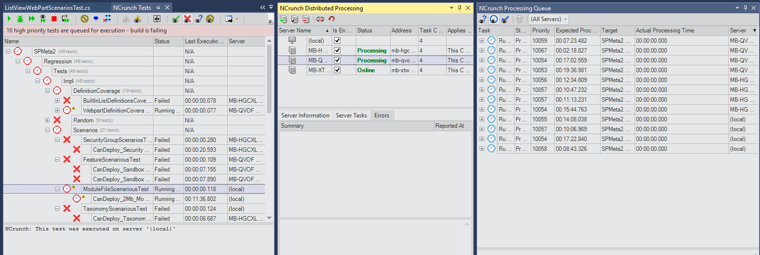The height and width of the screenshot is (255, 760).
Task: Click the column fit arrows icon
Action: (157, 19)
